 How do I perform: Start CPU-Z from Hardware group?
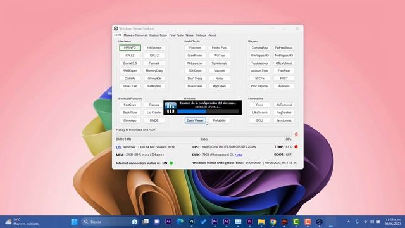(x=130, y=56)
